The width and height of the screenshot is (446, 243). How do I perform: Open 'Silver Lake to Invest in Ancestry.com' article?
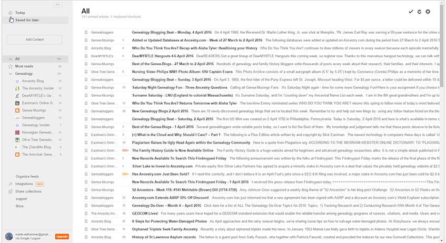point(162,166)
